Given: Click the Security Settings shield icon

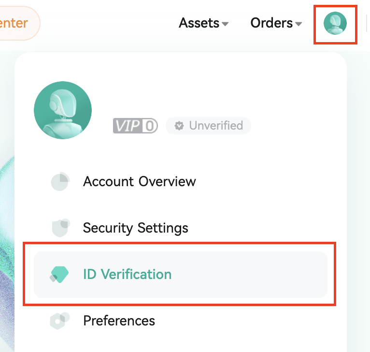Looking at the screenshot, I should (60, 228).
